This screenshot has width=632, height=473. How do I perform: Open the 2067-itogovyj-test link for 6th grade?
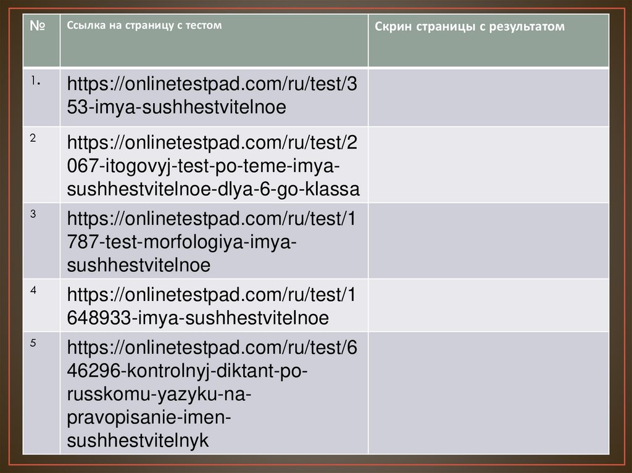click(x=213, y=166)
